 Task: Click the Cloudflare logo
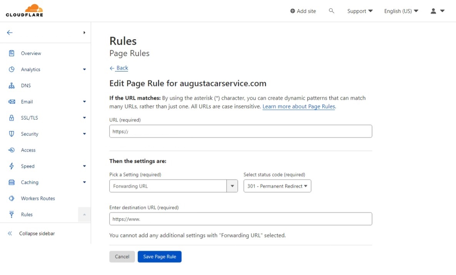click(x=25, y=10)
